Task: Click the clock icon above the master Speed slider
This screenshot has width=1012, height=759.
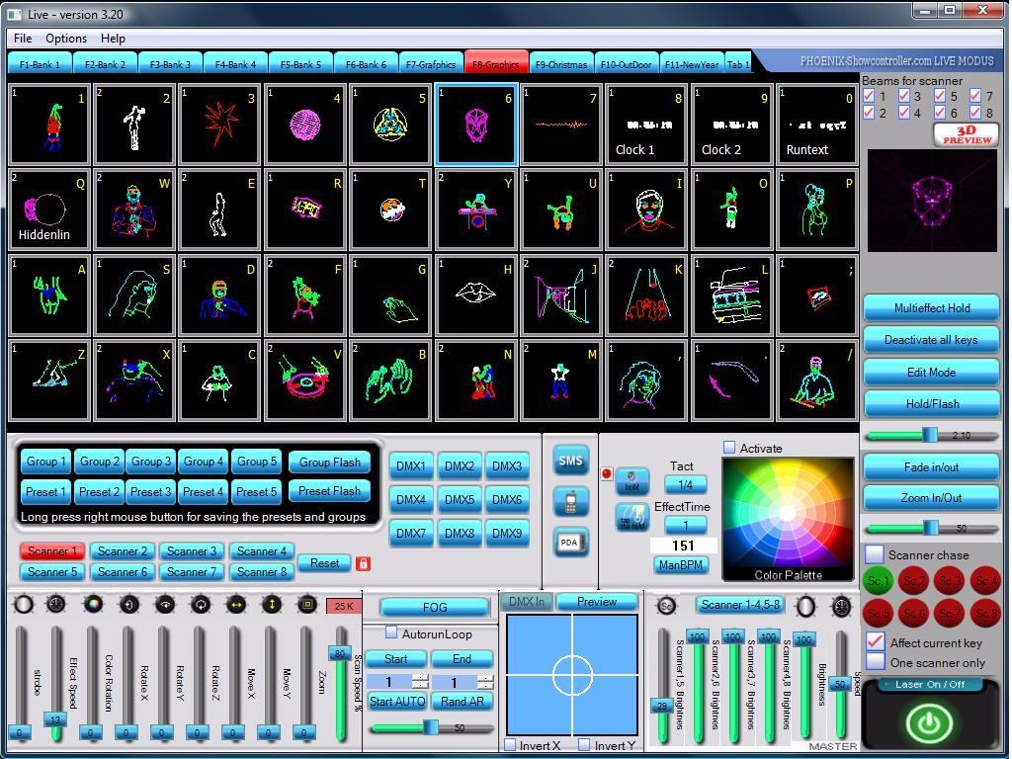Action: (841, 606)
